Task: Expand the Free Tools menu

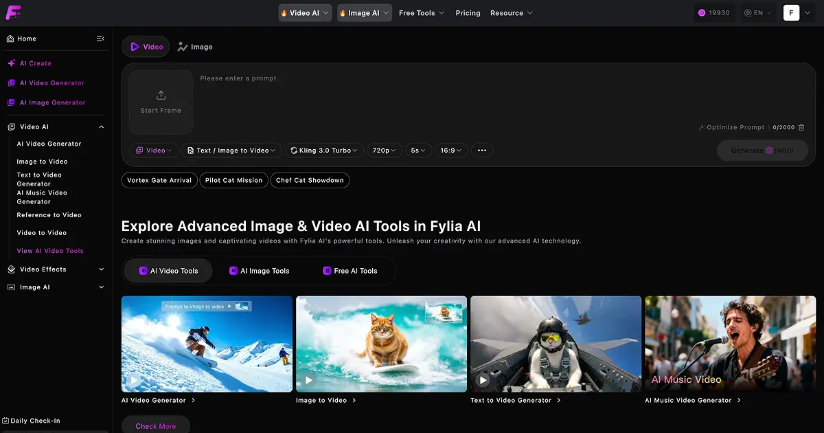Action: (422, 13)
